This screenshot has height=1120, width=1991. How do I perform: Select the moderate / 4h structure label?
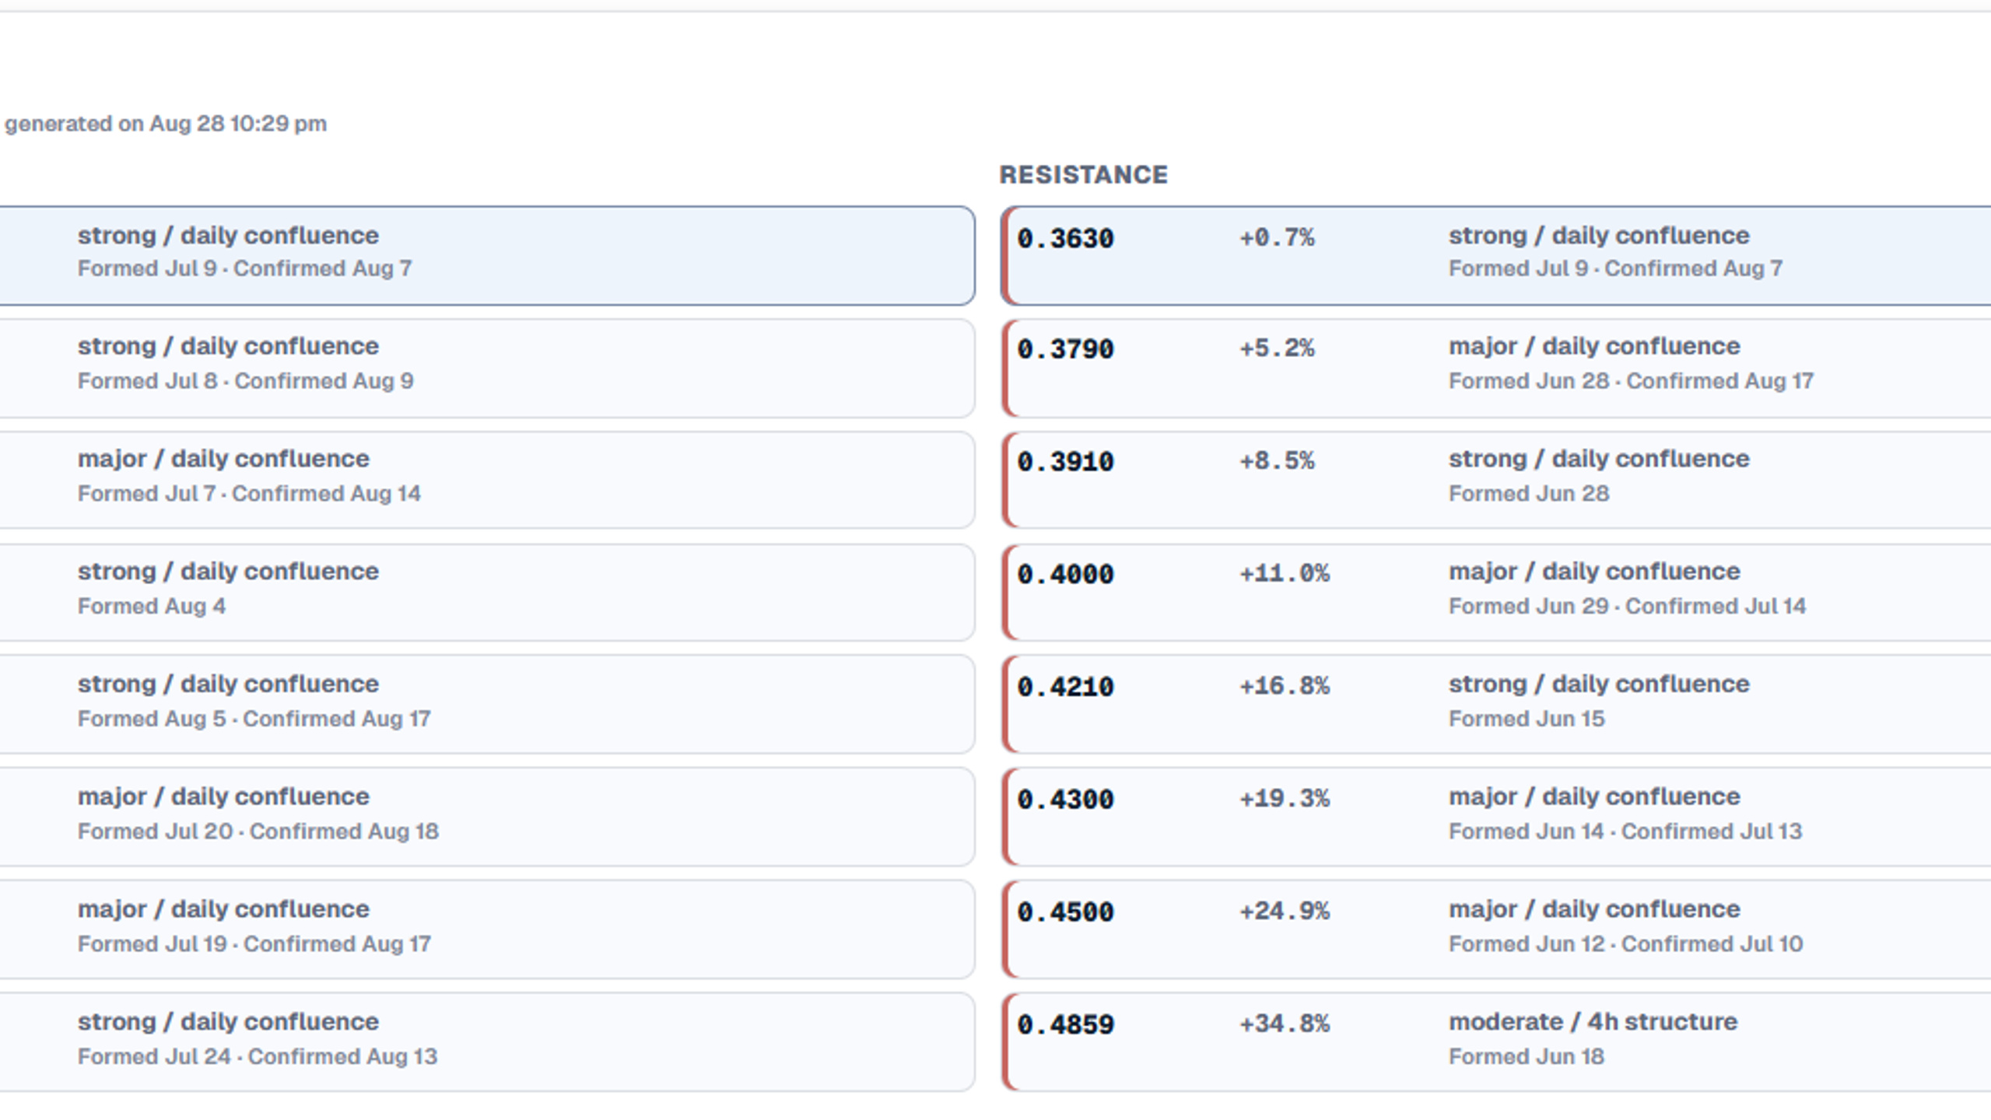tap(1593, 1021)
